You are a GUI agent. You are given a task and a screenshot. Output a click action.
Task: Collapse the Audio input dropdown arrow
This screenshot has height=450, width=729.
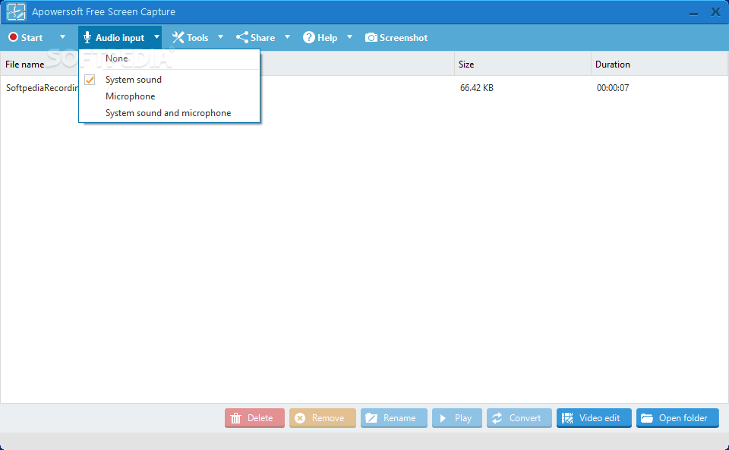click(x=156, y=36)
